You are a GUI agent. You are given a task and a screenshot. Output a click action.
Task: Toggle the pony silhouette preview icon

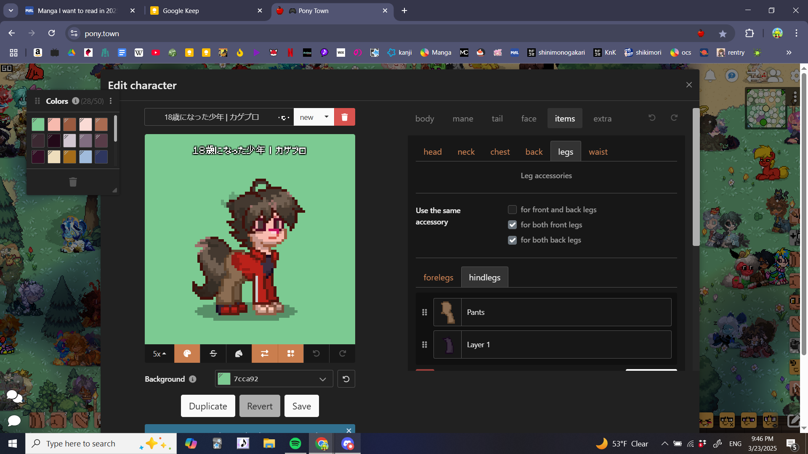(x=239, y=354)
